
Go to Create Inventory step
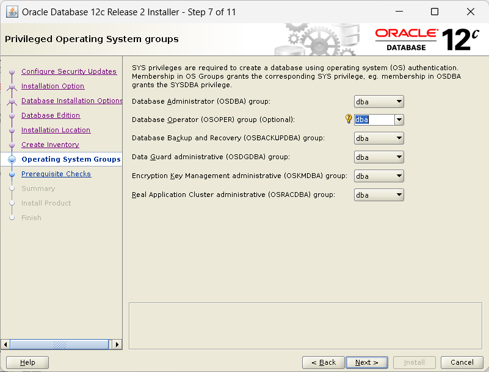pos(50,145)
